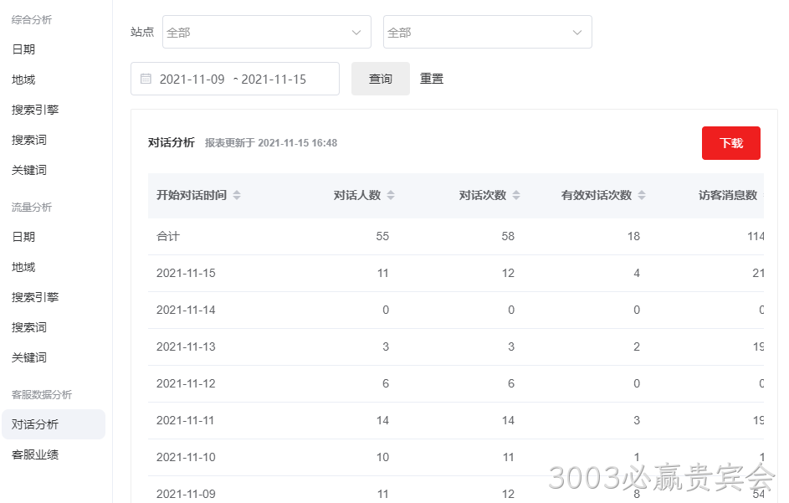789x503 pixels.
Task: Open the second 全部 dropdown
Action: (488, 33)
